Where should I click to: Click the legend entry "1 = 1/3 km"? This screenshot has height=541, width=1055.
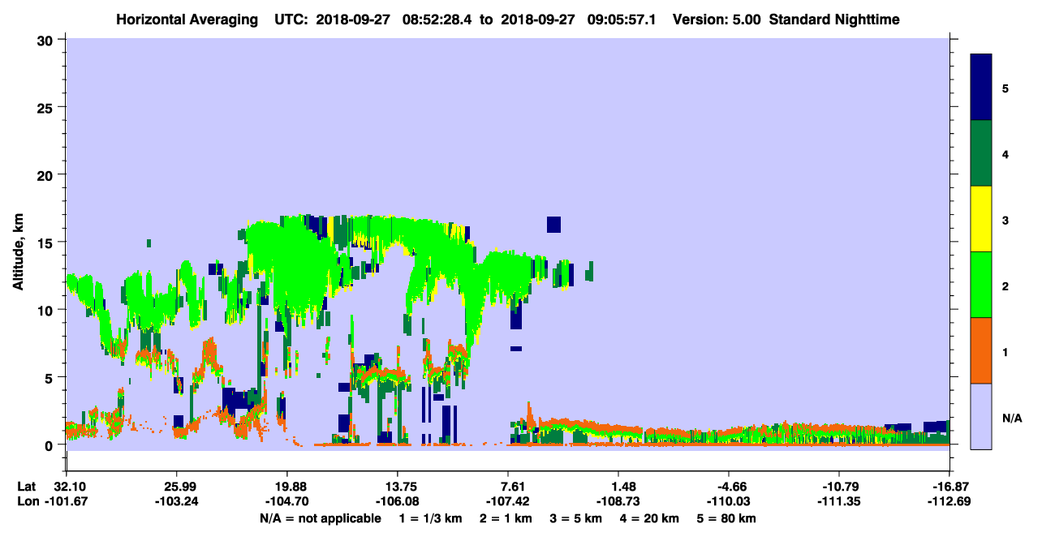point(430,518)
